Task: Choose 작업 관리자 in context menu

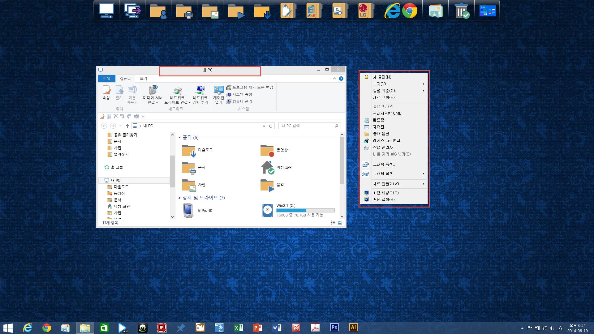Action: coord(394,147)
